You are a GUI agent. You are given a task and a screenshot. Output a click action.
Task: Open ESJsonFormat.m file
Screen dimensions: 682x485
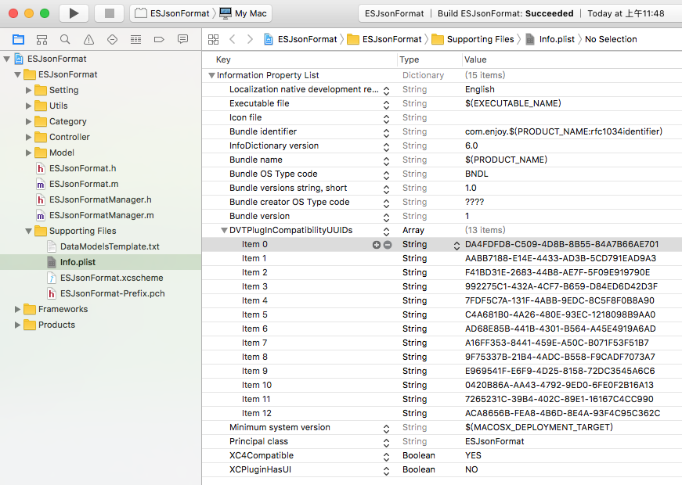tap(84, 184)
